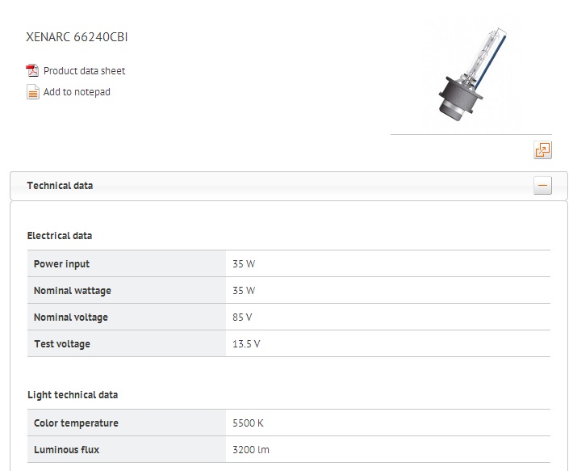Click the Electrical data subheading
This screenshot has width=573, height=471.
[x=60, y=236]
